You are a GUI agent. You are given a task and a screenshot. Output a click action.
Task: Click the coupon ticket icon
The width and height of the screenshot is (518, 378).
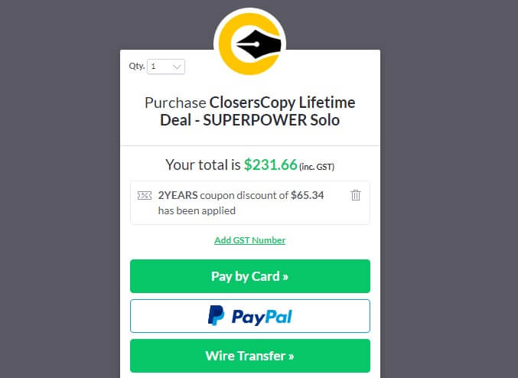[x=145, y=196]
